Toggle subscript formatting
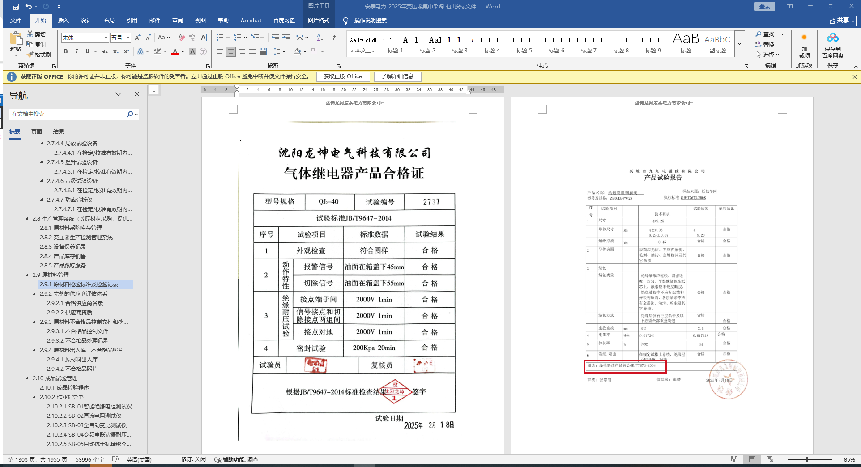The width and height of the screenshot is (861, 467). 116,52
